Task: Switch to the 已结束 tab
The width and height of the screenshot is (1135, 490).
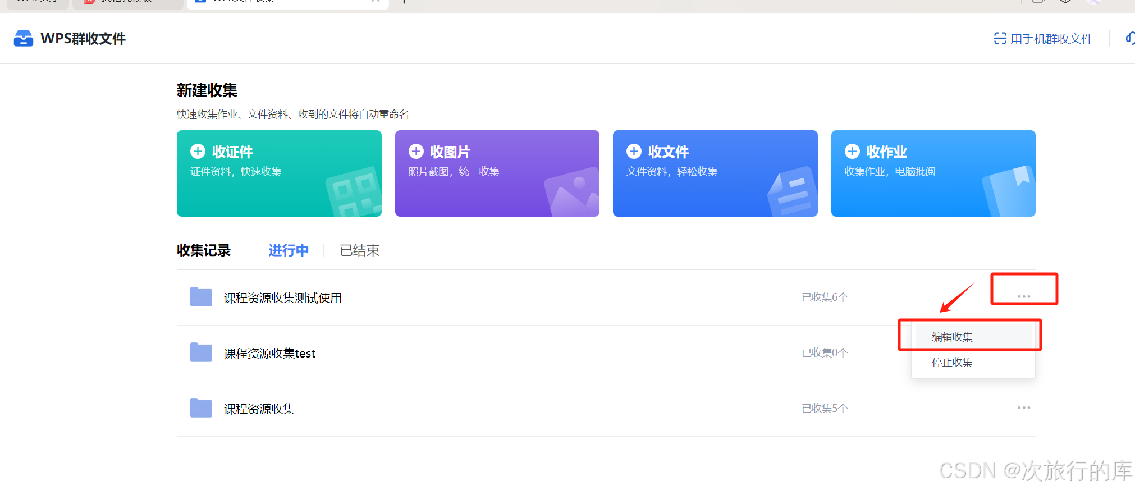Action: pos(360,250)
